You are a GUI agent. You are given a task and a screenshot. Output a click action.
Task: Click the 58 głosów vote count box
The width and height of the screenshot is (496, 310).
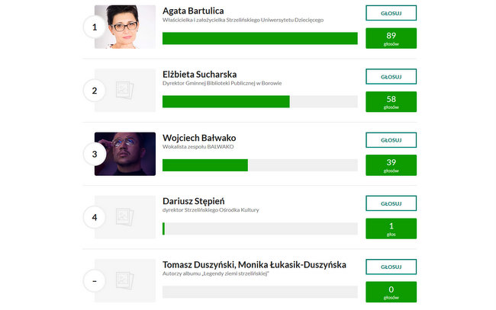(x=391, y=101)
